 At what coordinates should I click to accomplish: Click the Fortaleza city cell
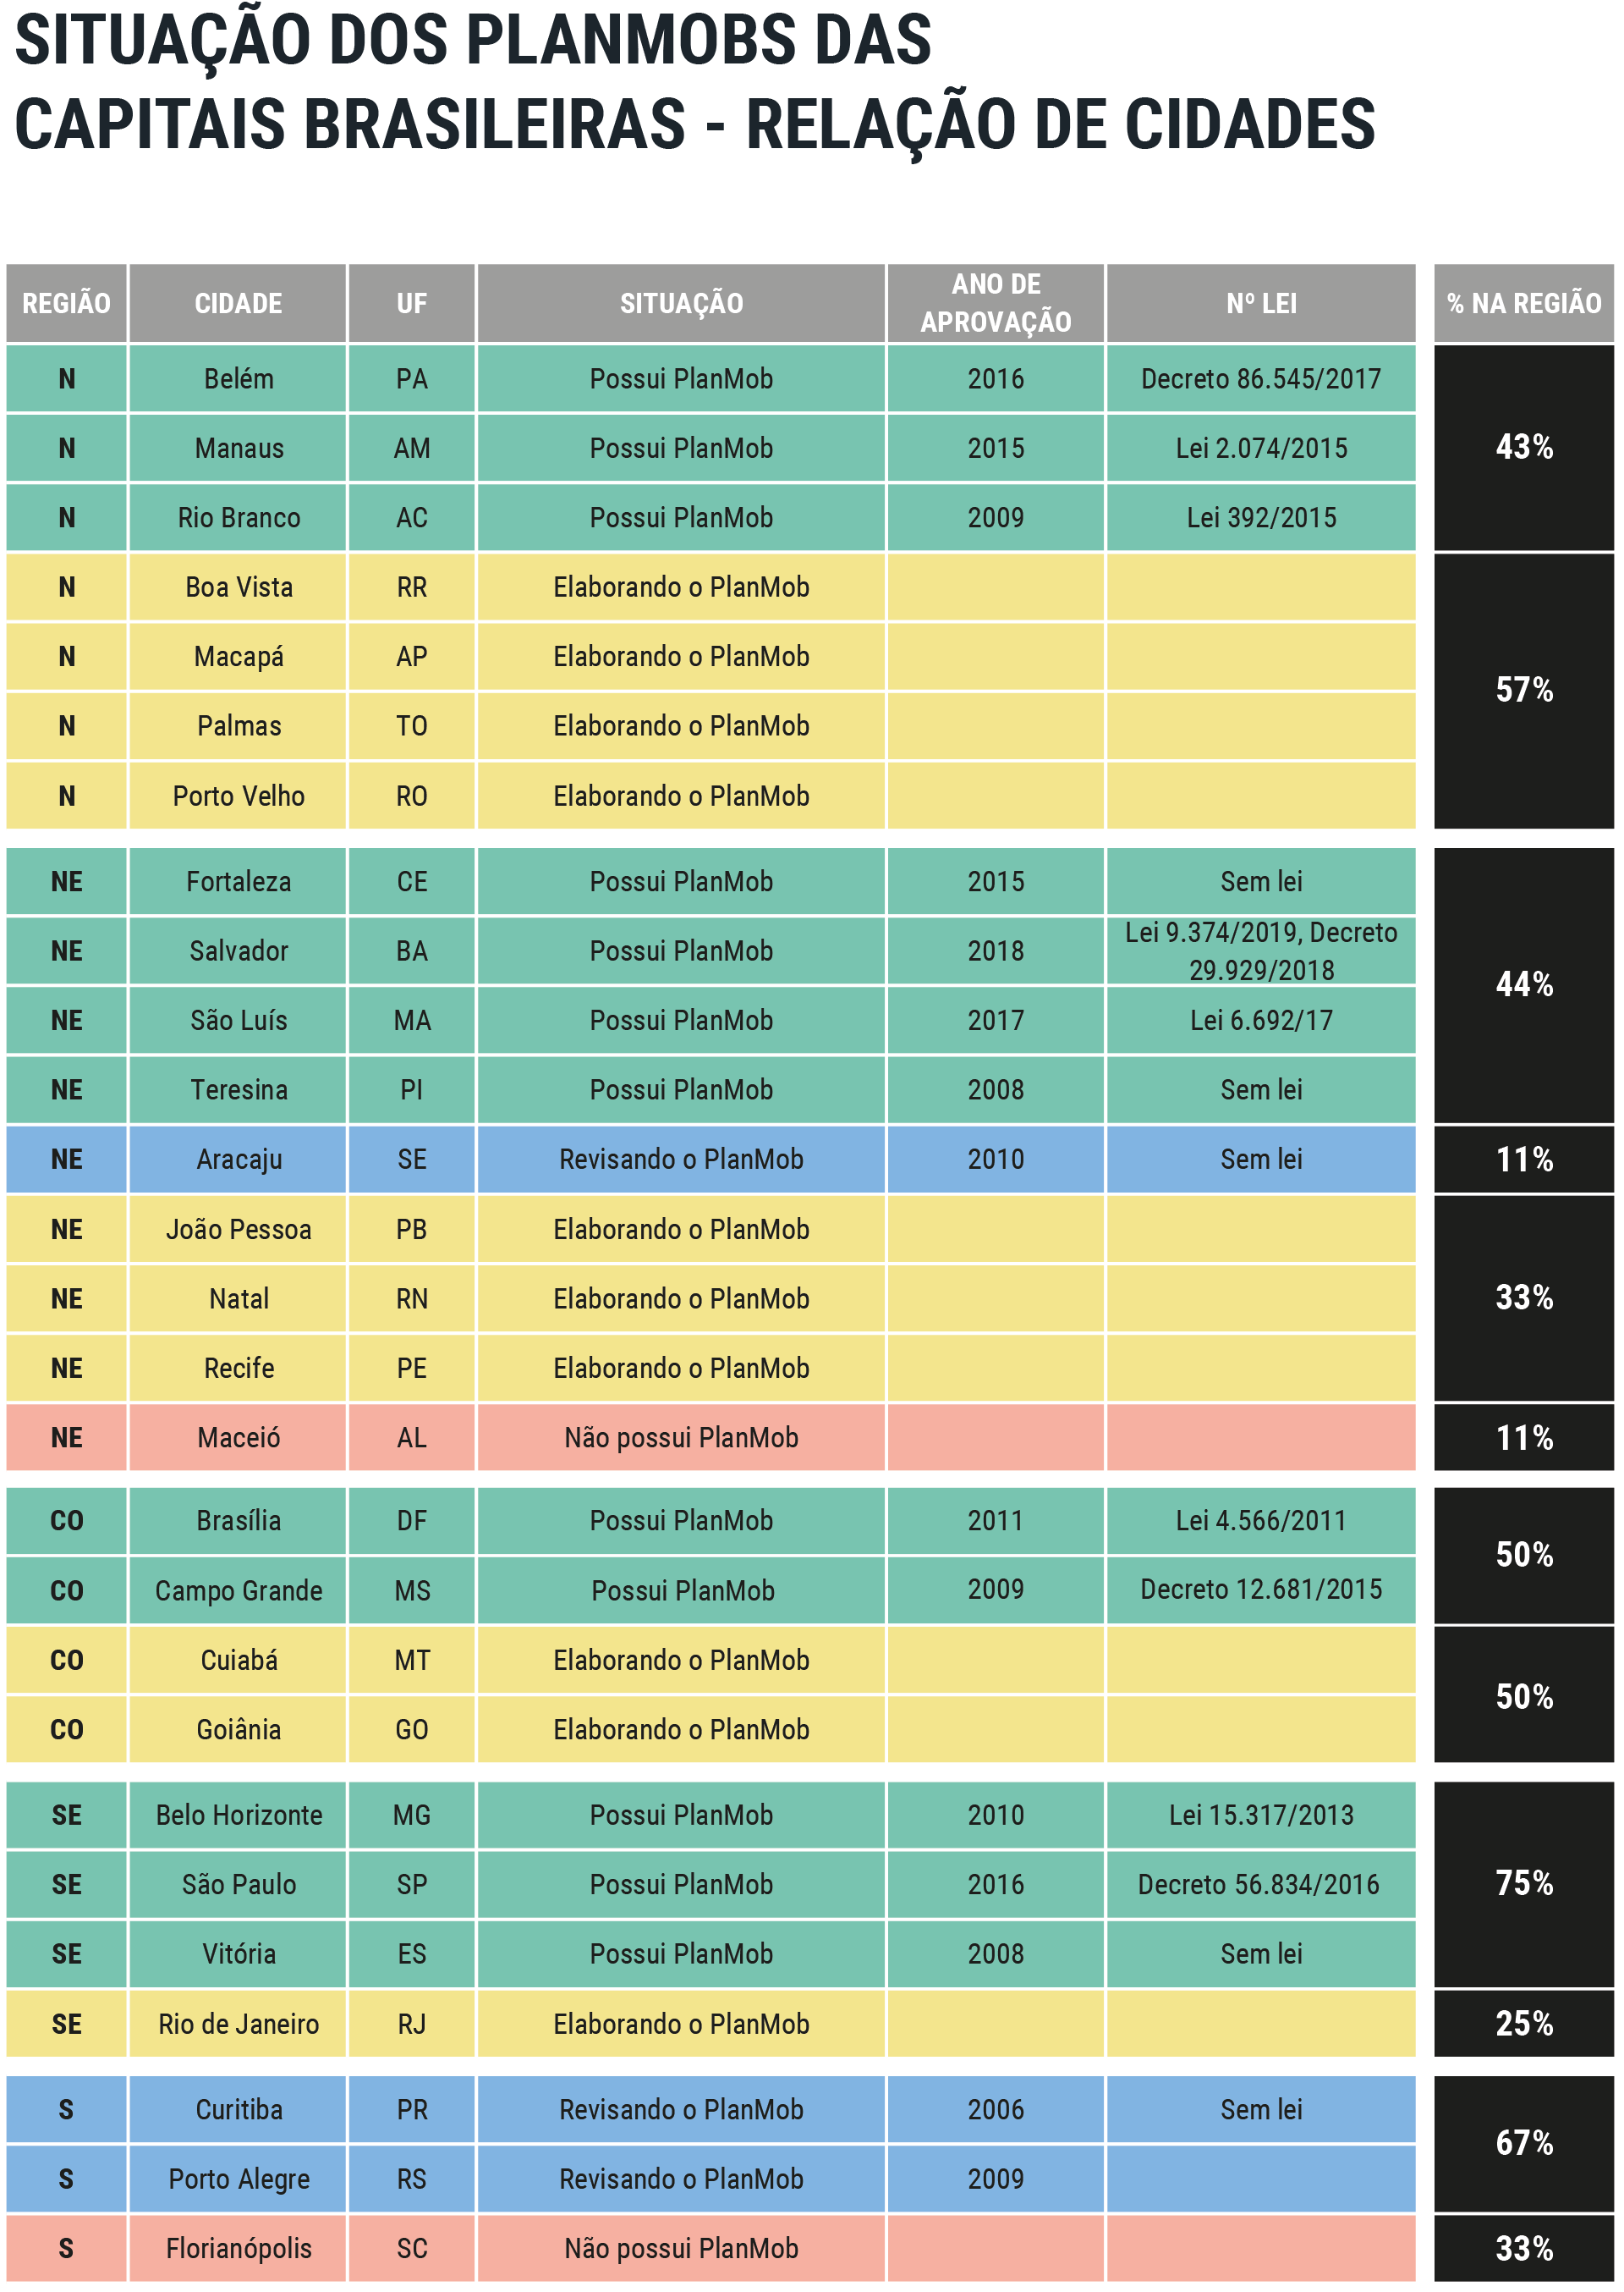[x=238, y=881]
